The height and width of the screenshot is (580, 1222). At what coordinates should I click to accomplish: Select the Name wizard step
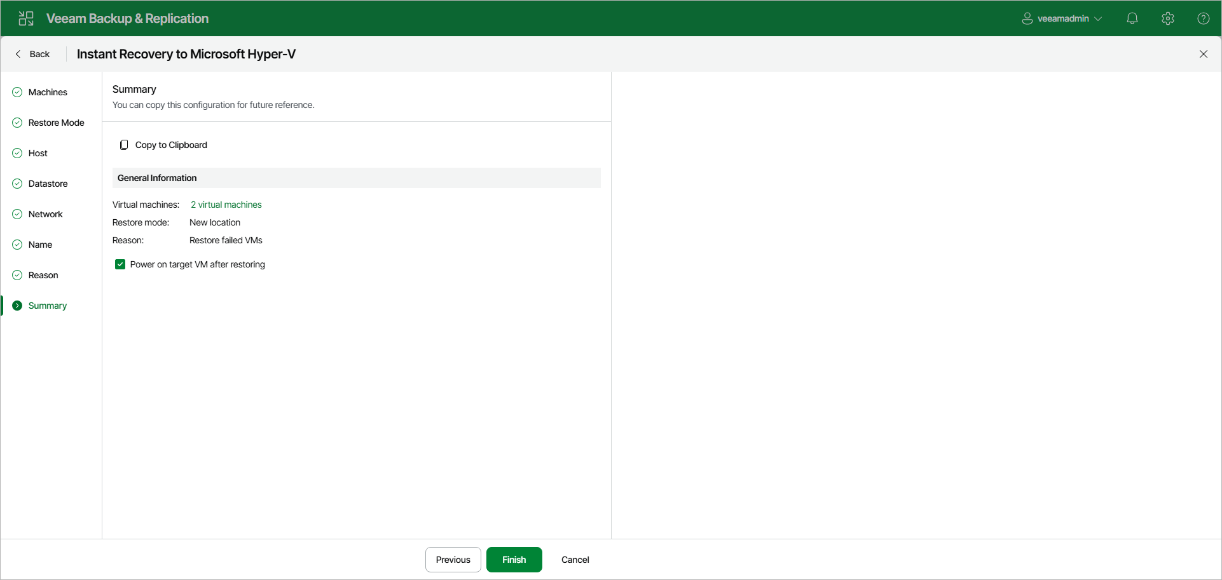pos(41,244)
